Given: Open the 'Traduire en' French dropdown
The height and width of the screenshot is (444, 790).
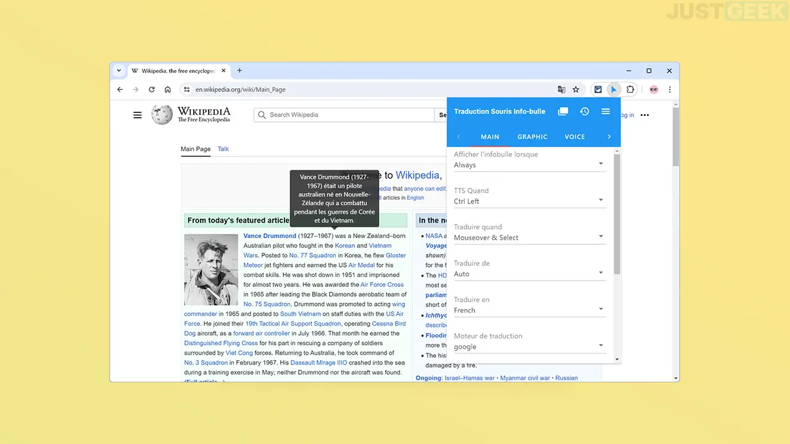Looking at the screenshot, I should pos(530,310).
